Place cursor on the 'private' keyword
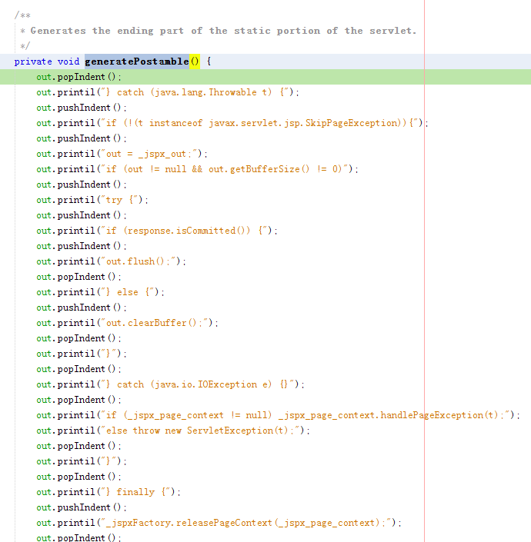The height and width of the screenshot is (542, 531). (33, 62)
